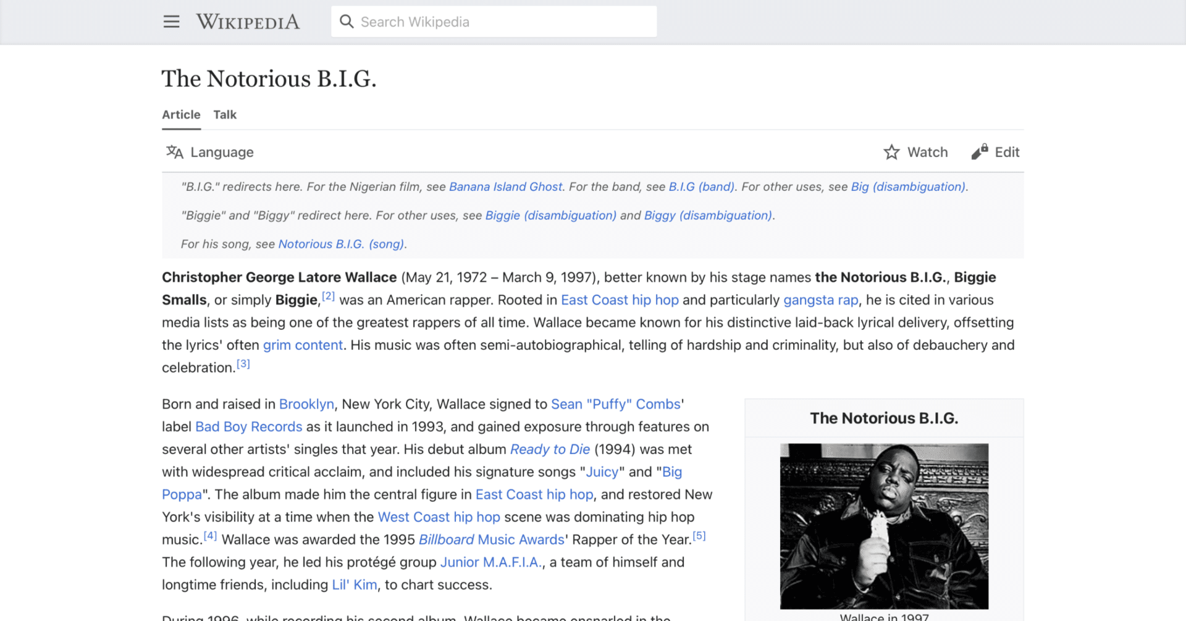
Task: Click the search magnifier icon
Action: click(347, 22)
